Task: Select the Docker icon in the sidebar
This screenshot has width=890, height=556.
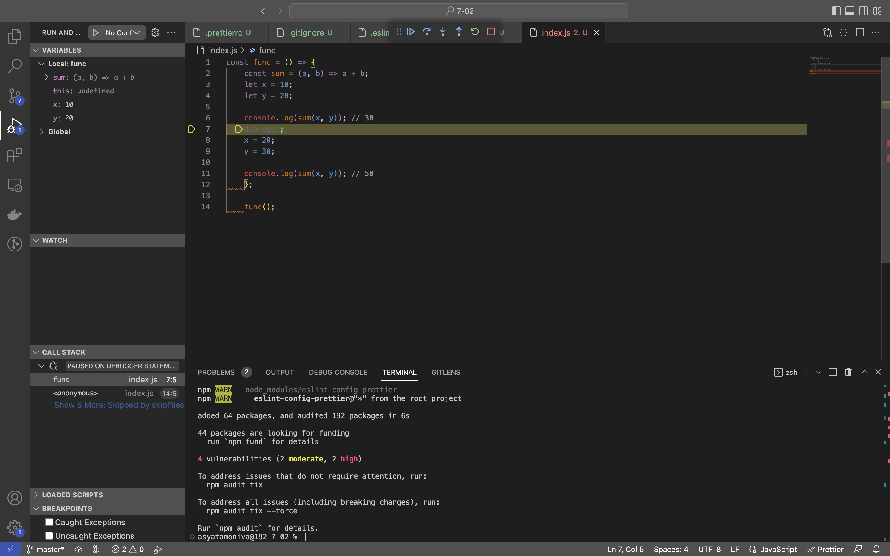Action: 14,214
